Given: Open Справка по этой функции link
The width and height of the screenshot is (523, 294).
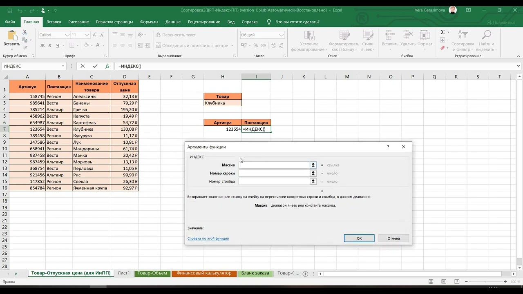Looking at the screenshot, I should [x=208, y=238].
